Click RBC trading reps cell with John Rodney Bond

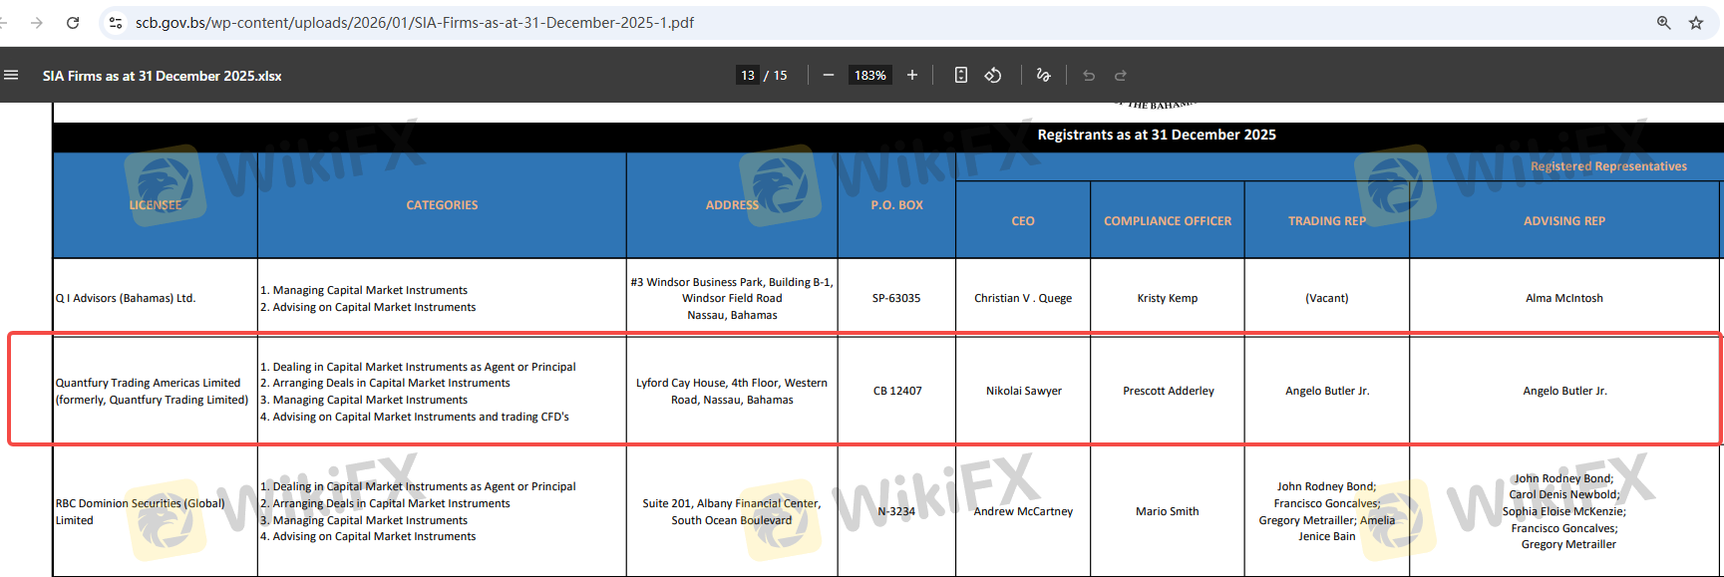[x=1327, y=511]
